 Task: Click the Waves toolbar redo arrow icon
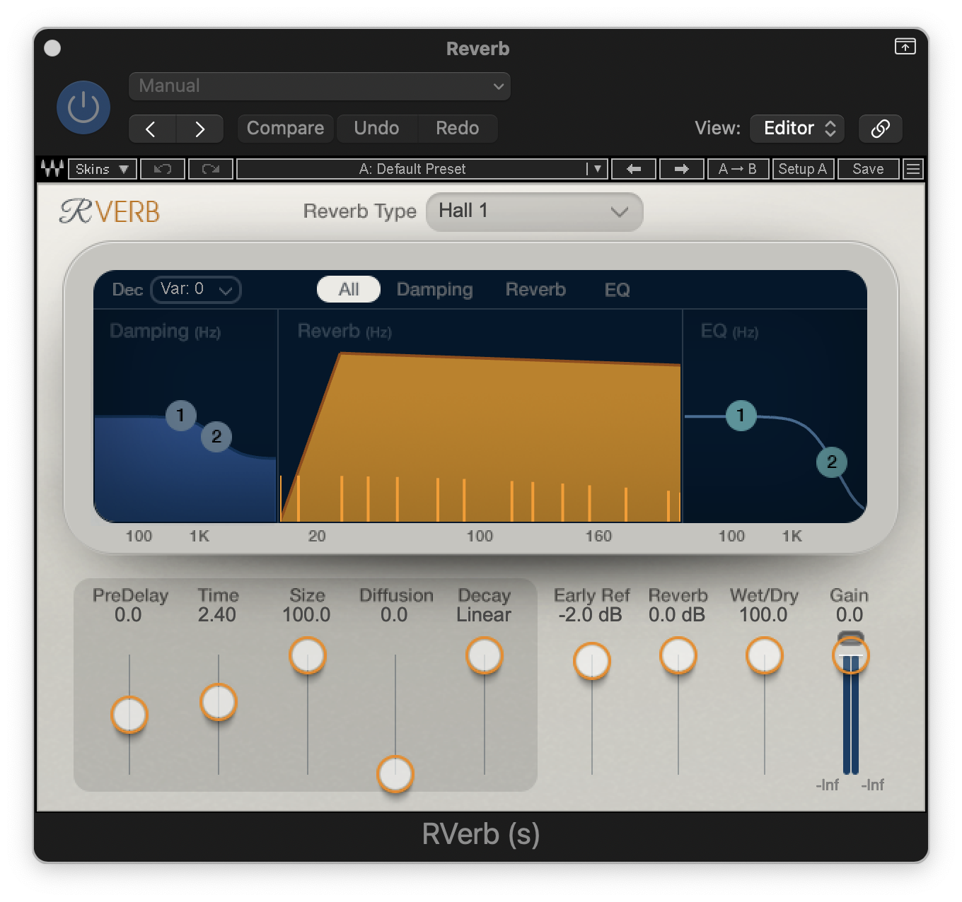pos(211,169)
